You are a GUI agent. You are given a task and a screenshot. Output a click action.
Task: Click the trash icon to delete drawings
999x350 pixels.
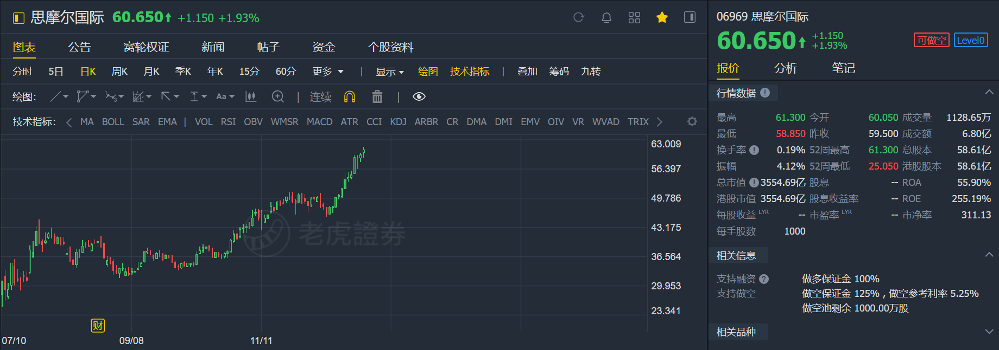click(377, 96)
